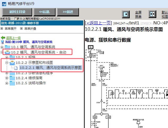168x128 pixels.
Task: Go forward with the >>前进 button
Action: [x=68, y=12]
